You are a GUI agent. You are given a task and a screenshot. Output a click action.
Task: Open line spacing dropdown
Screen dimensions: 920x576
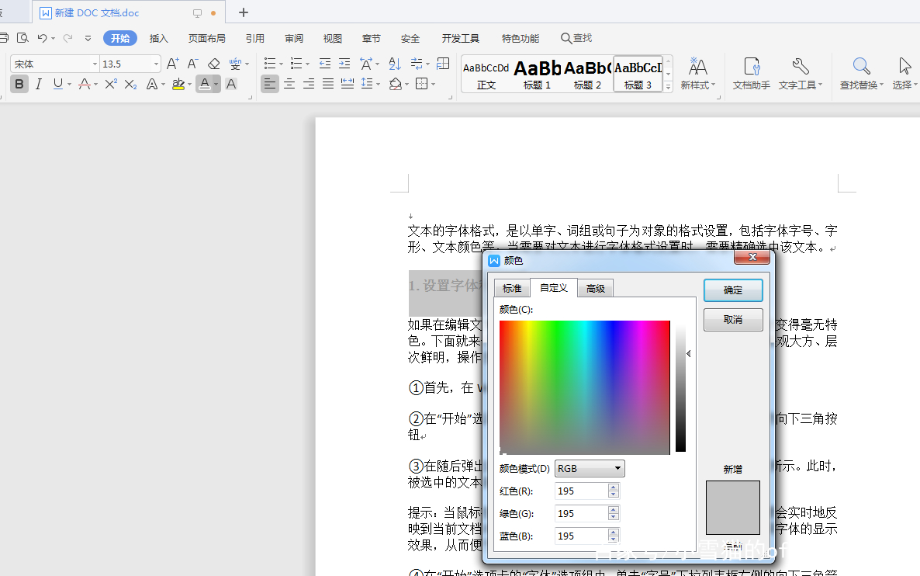click(370, 84)
